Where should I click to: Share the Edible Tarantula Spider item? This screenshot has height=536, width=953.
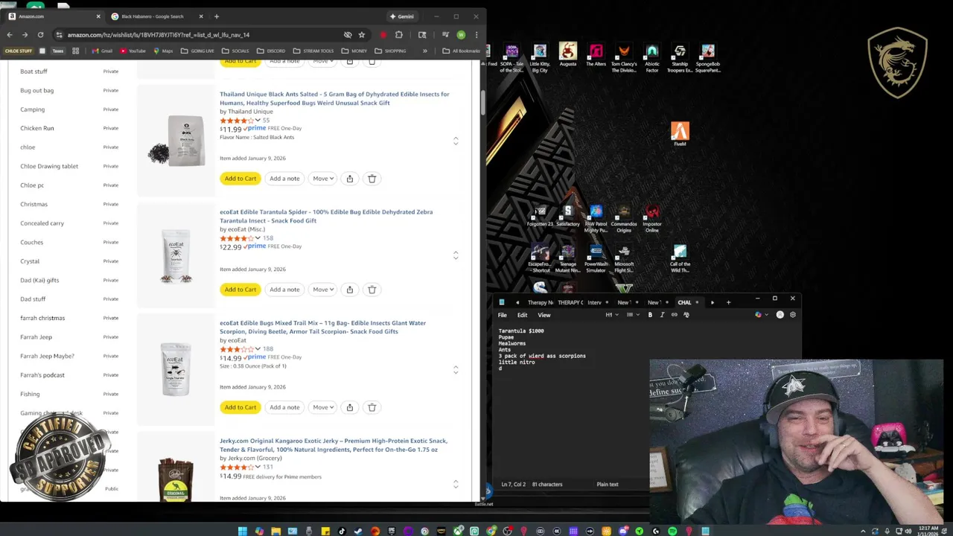pos(349,290)
